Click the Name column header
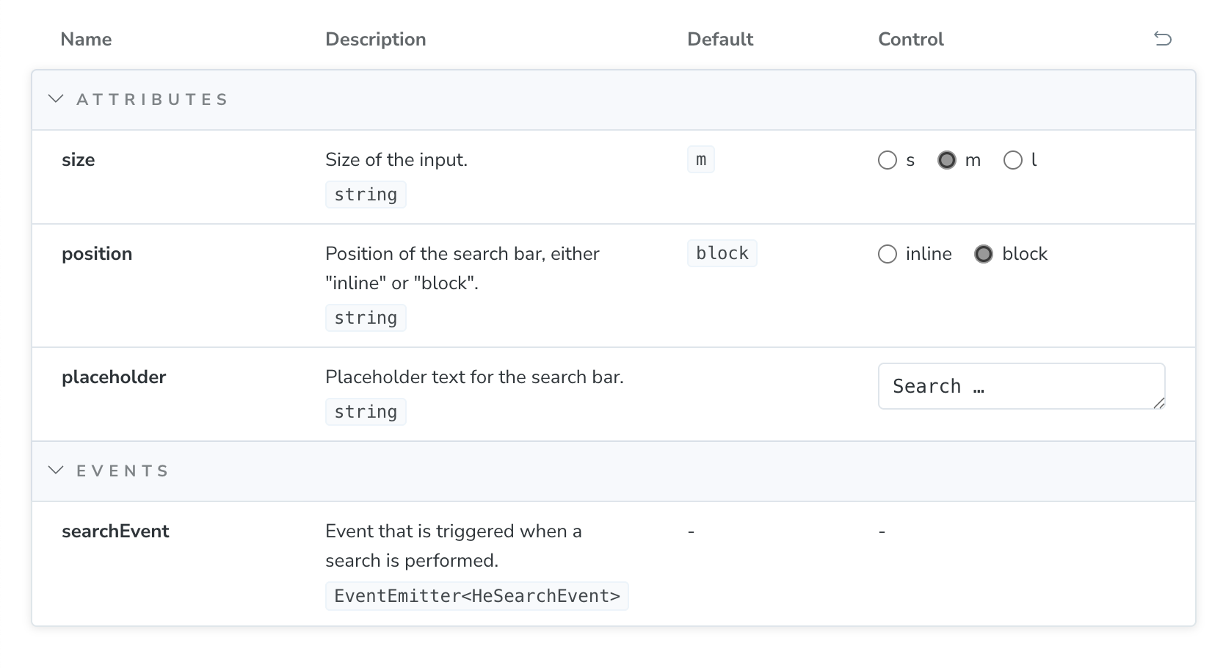Screen dimensions: 1223x668 point(86,40)
